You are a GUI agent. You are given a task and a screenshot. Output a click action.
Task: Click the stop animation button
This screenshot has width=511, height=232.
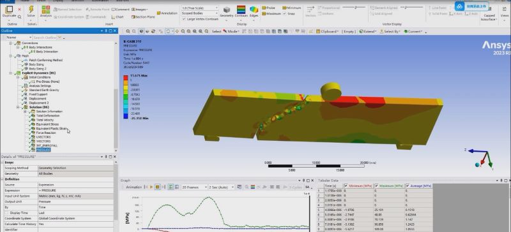(157, 187)
